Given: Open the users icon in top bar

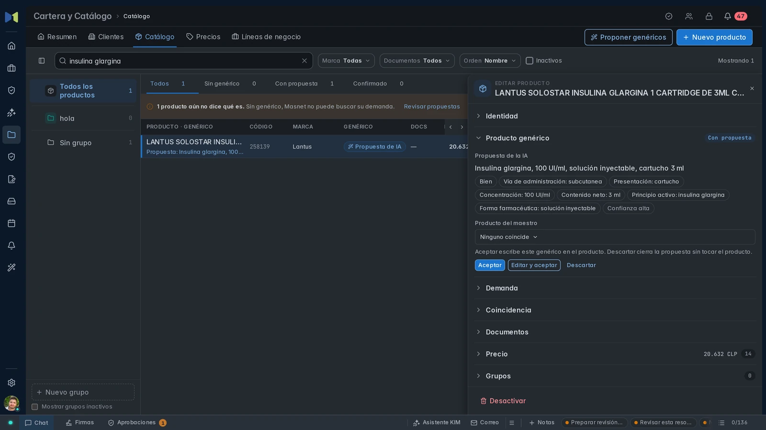Looking at the screenshot, I should 689,16.
